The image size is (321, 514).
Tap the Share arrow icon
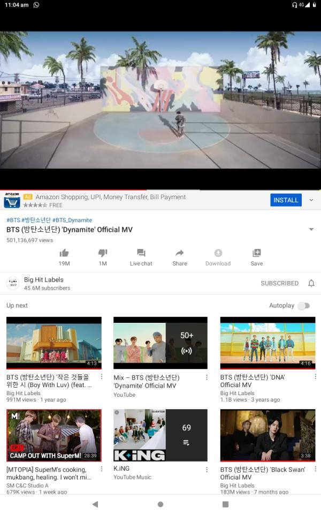tap(180, 253)
